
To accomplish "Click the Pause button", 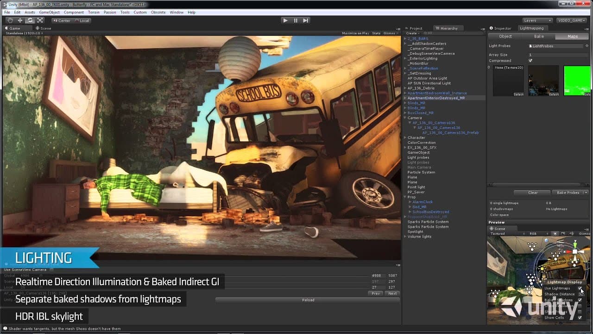I will tap(296, 20).
